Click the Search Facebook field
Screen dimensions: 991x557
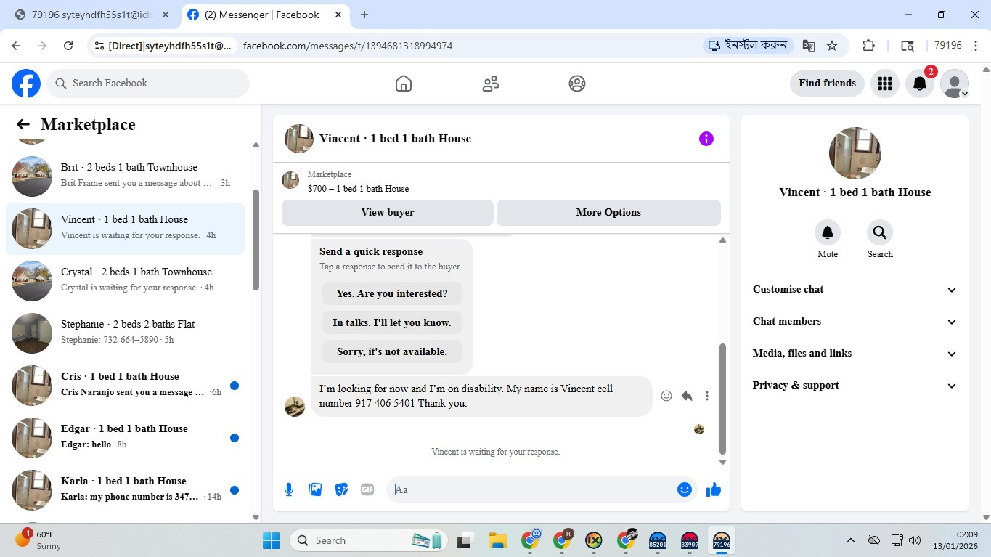148,84
